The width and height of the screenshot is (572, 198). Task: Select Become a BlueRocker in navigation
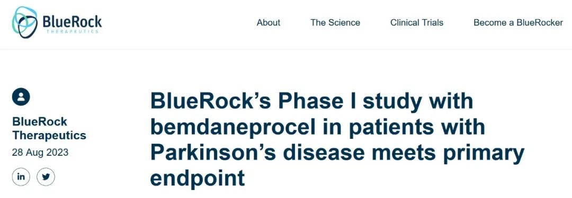pos(518,23)
